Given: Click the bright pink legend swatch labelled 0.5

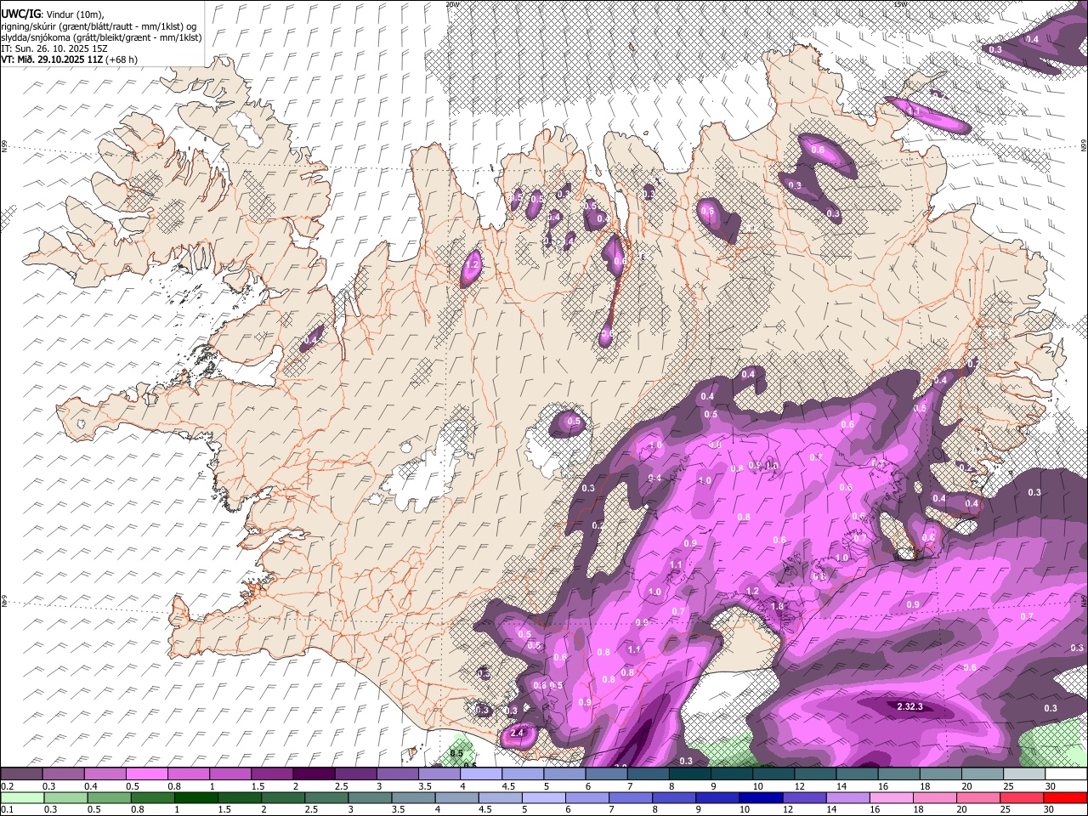Looking at the screenshot, I should (x=146, y=774).
